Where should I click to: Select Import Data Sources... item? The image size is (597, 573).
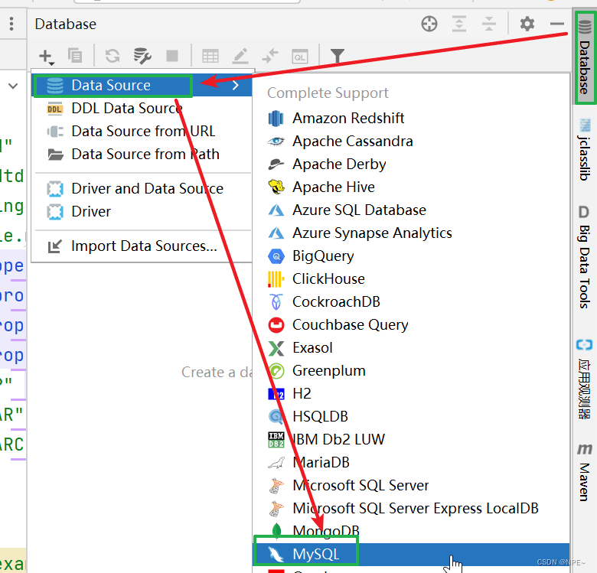[142, 246]
